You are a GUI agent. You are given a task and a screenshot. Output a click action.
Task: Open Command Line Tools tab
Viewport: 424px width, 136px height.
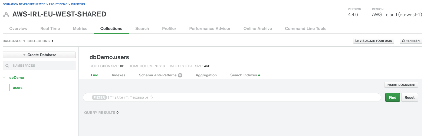pos(305,29)
